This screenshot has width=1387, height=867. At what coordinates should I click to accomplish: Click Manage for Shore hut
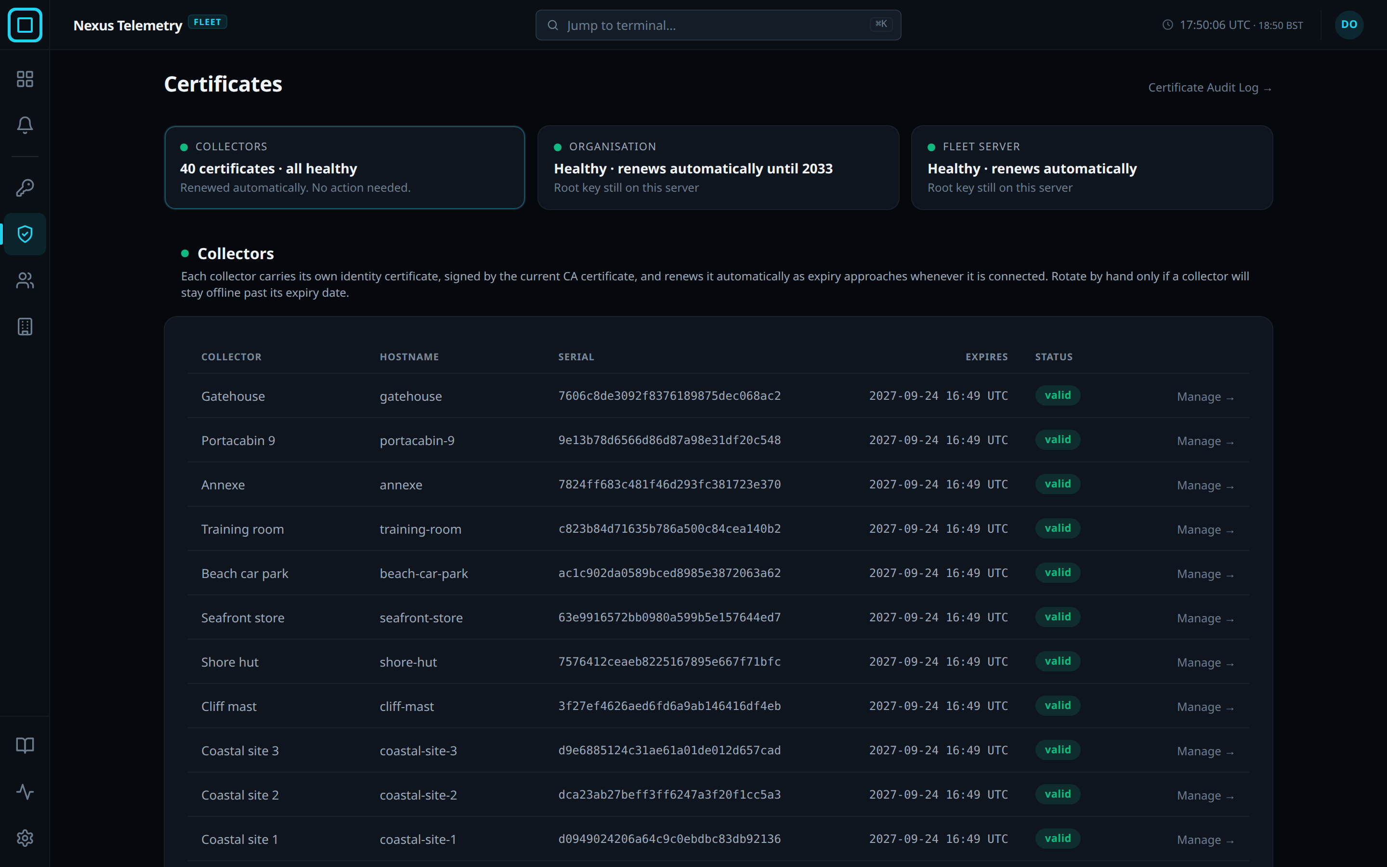point(1205,662)
